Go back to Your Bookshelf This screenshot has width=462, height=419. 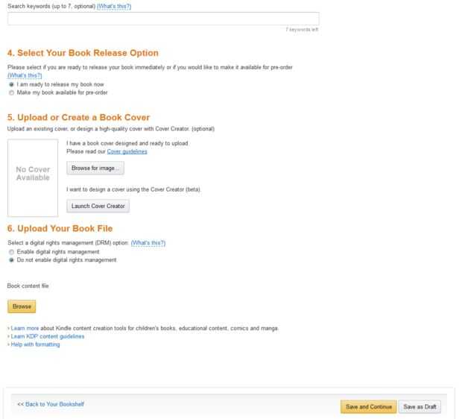[55, 406]
